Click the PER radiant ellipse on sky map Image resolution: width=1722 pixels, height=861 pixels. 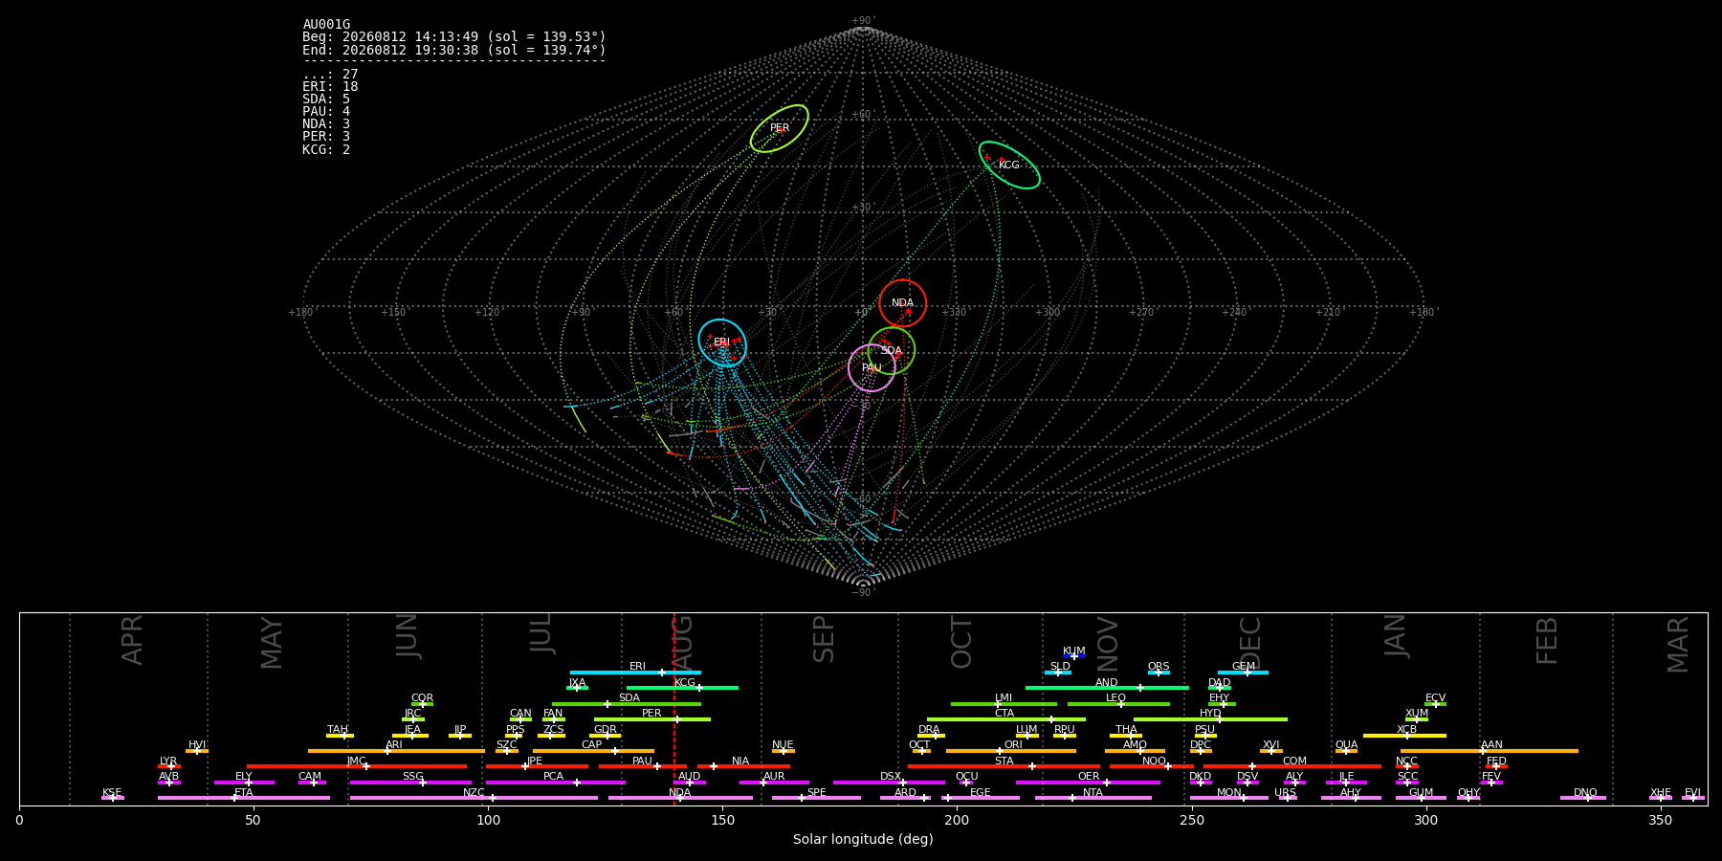[x=780, y=128]
